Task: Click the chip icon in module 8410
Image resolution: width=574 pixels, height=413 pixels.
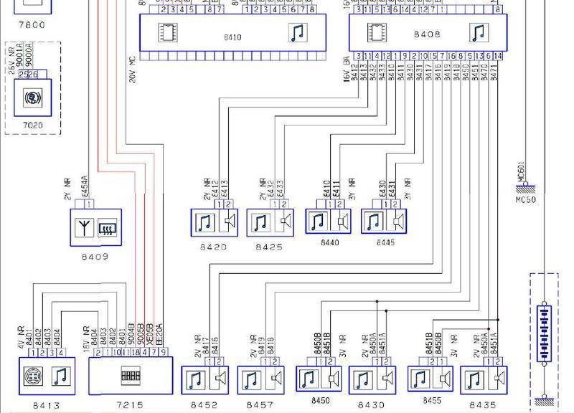Action: [168, 34]
